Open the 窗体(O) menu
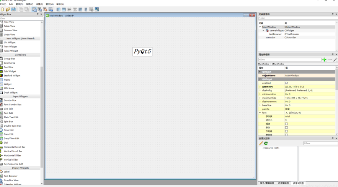 (20, 4)
